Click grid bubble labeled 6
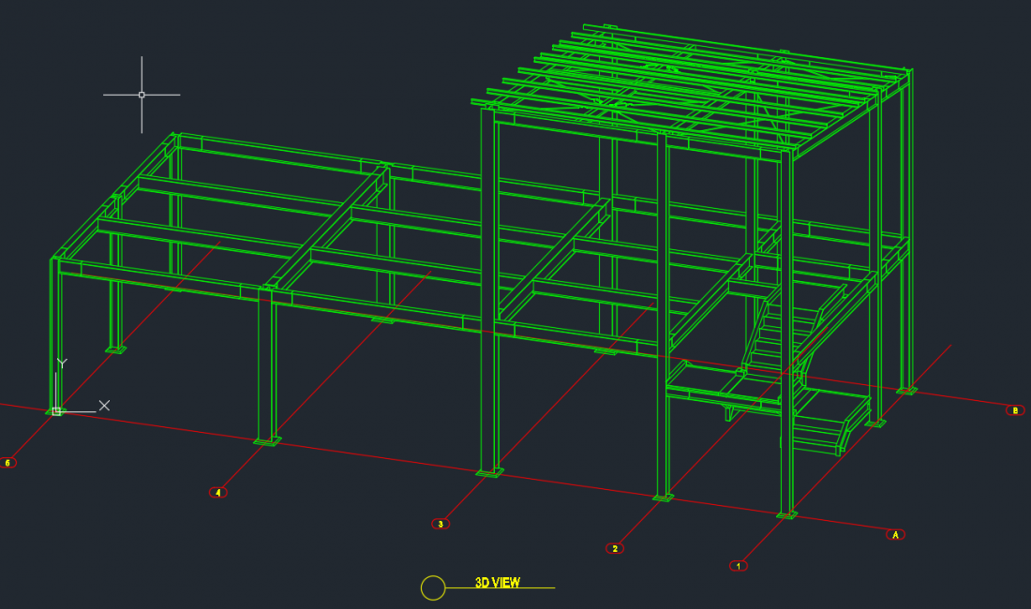 coord(7,463)
